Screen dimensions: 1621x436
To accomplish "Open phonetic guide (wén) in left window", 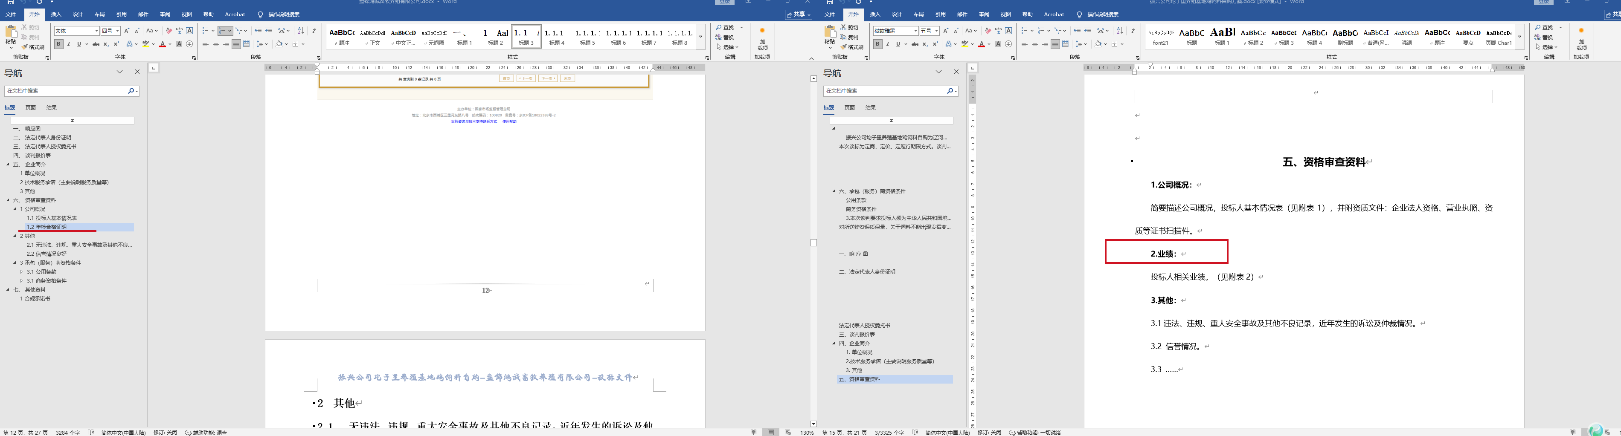I will pyautogui.click(x=179, y=31).
